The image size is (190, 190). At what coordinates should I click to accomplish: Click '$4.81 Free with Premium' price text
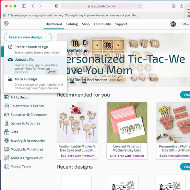coord(127,156)
